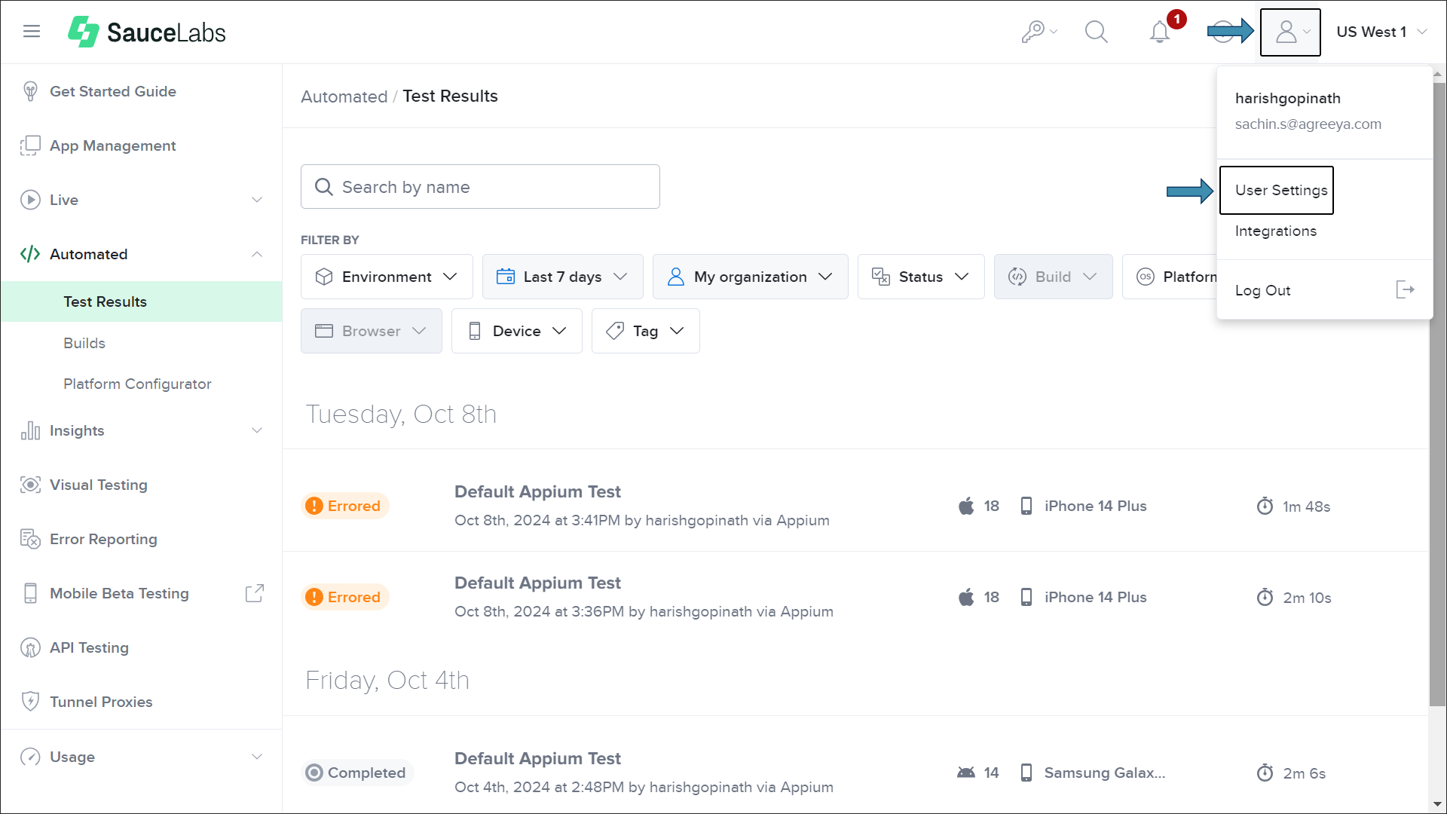Click the Mobile Beta Testing external link icon
This screenshot has width=1447, height=814.
tap(255, 593)
